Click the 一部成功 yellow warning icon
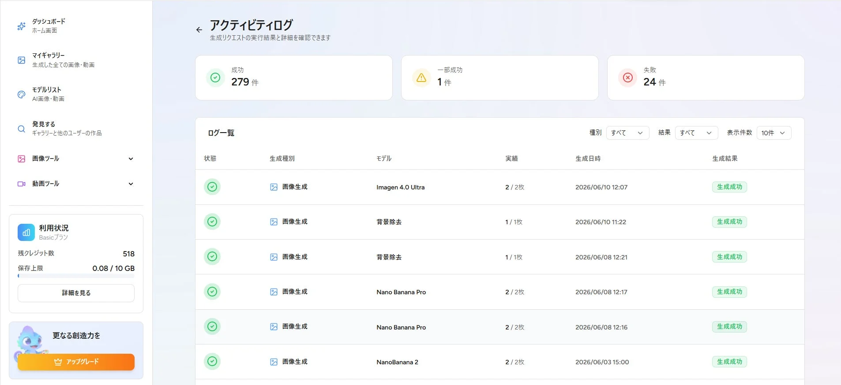 click(421, 78)
